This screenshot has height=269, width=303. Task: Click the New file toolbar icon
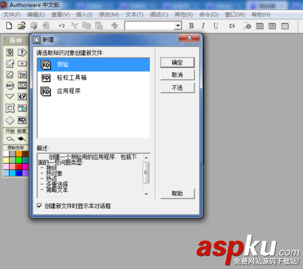point(9,26)
